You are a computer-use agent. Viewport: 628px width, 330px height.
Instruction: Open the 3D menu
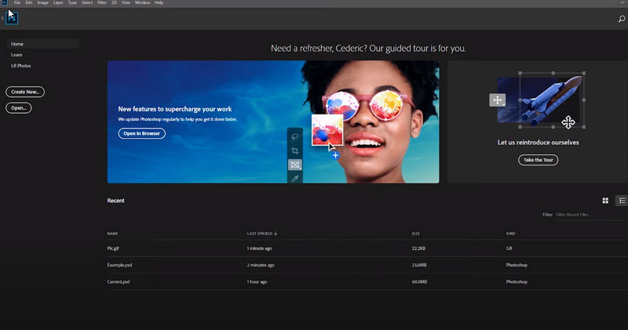(x=114, y=2)
